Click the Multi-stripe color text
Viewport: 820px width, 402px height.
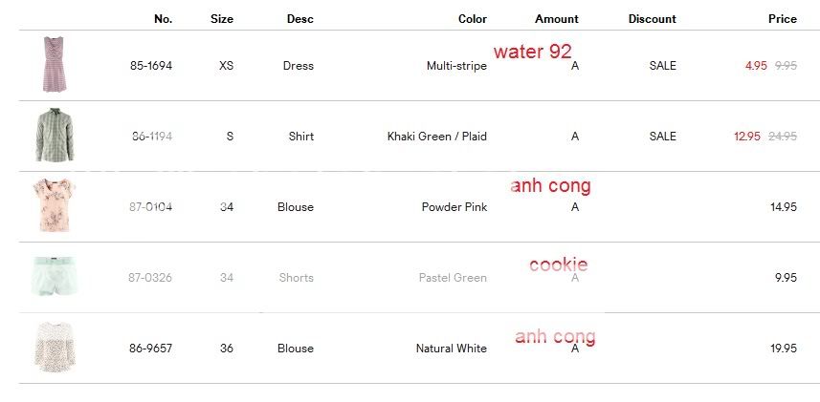(456, 66)
